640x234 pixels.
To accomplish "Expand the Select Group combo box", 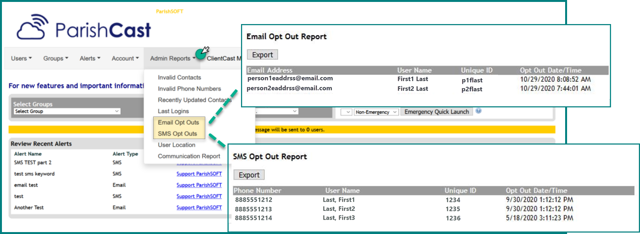I will (67, 111).
